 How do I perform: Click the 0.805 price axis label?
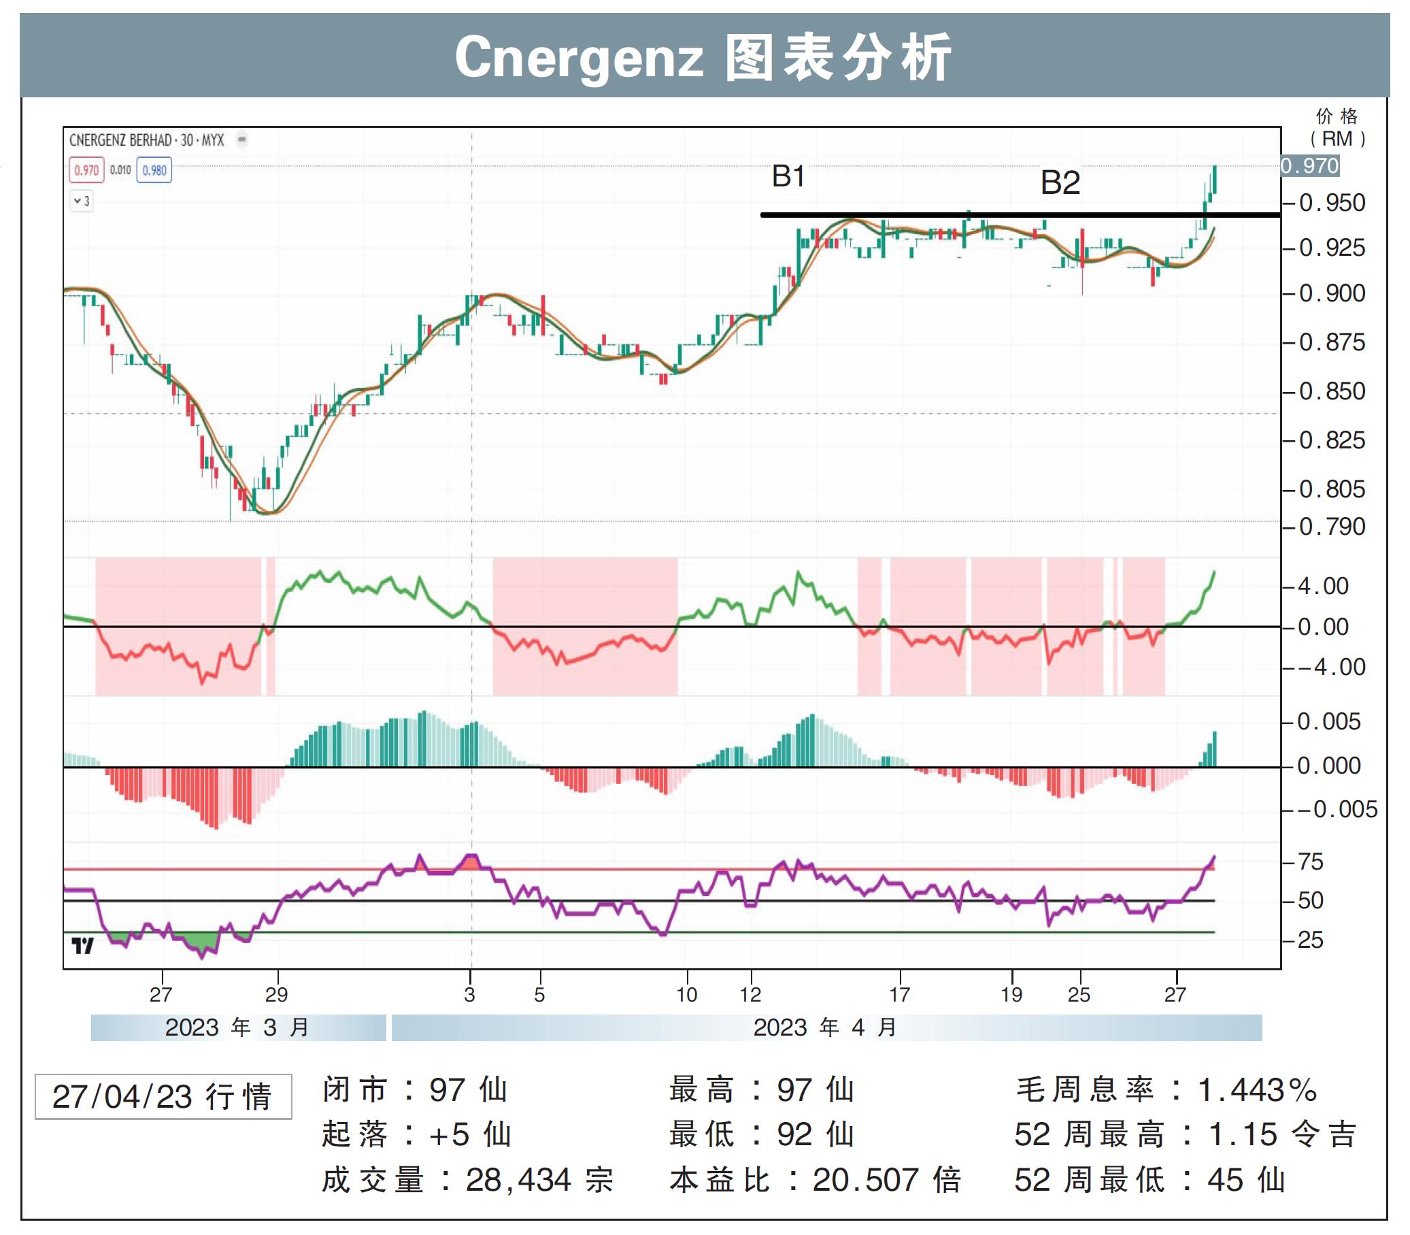click(x=1331, y=489)
